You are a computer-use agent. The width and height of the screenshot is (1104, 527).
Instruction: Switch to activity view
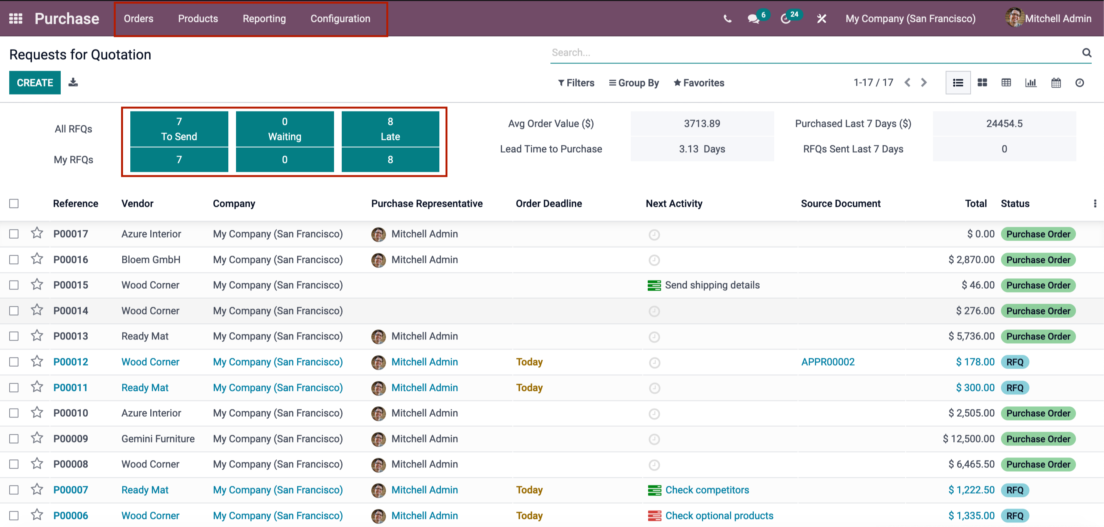tap(1079, 83)
